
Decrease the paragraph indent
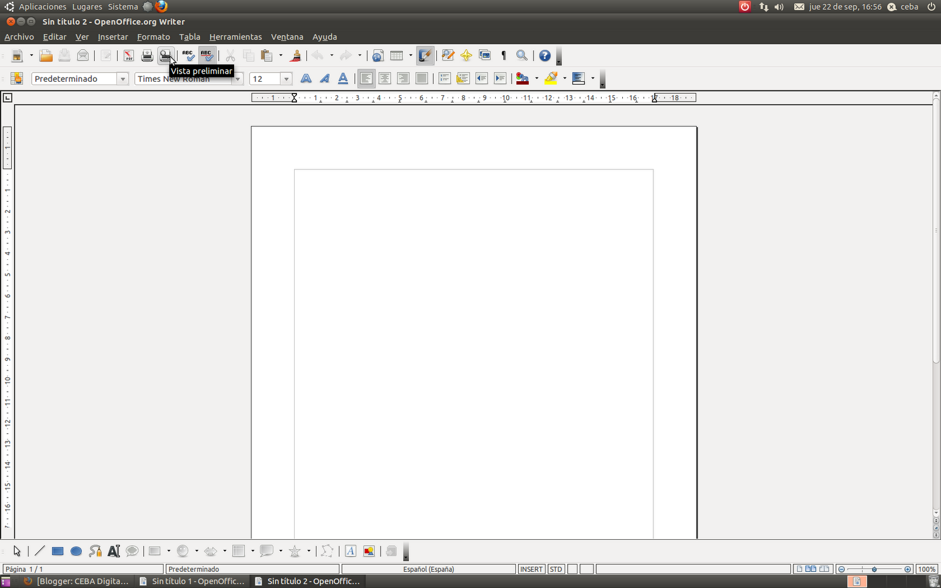click(482, 79)
